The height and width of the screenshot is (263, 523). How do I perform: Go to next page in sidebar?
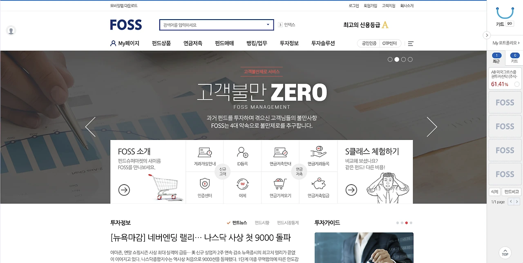[517, 202]
